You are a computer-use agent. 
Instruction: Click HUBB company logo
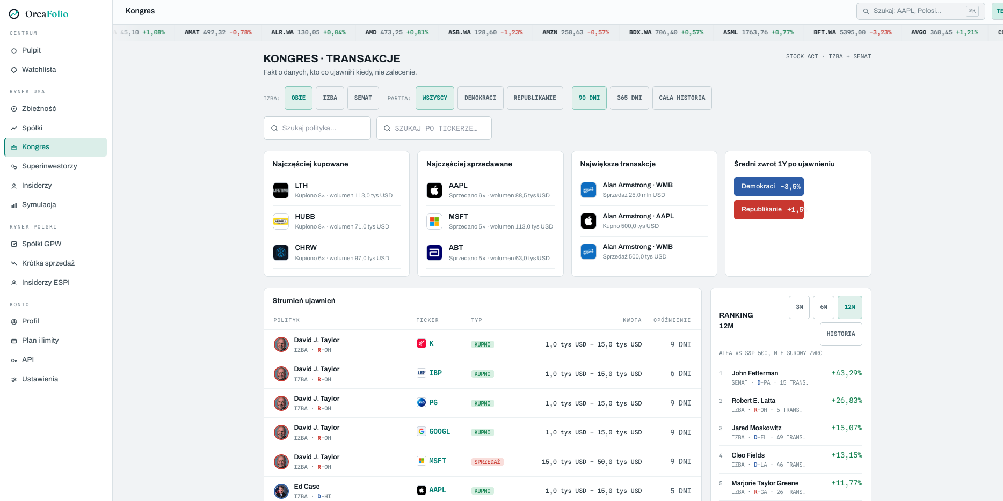tap(281, 222)
